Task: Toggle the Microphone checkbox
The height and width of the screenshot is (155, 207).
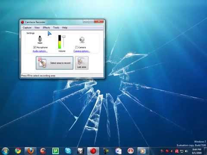Action: point(34,47)
